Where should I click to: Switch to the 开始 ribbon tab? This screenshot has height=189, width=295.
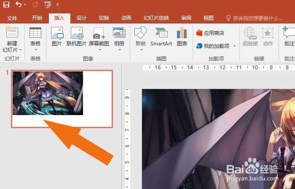coord(37,18)
